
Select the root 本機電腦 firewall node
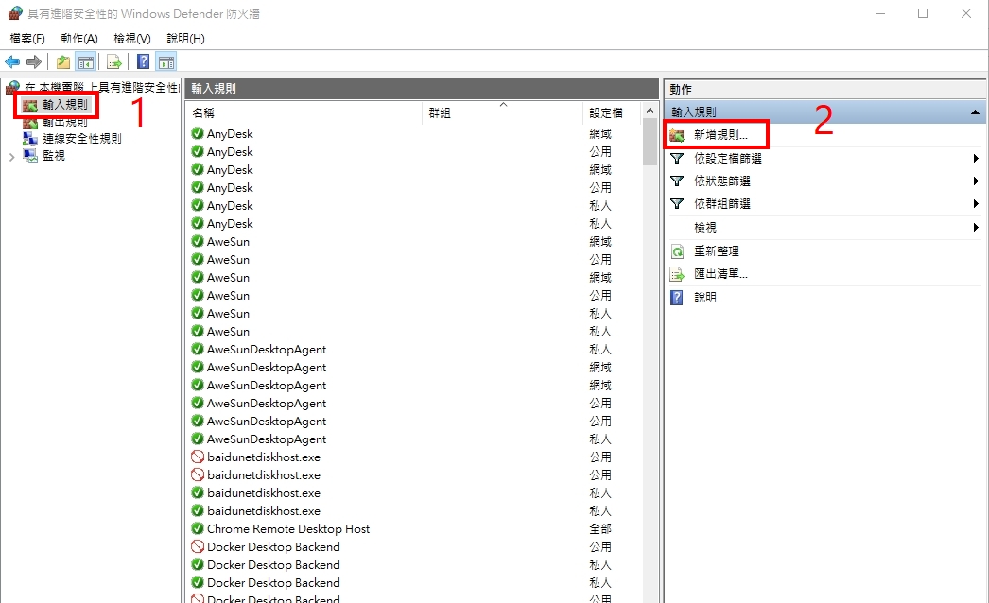point(101,87)
